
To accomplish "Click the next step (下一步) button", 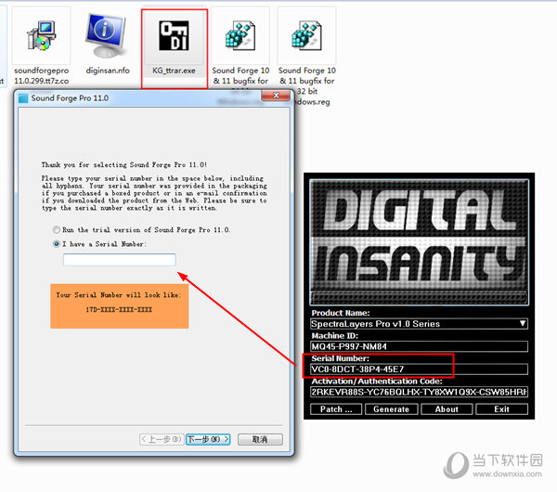I will (x=208, y=439).
